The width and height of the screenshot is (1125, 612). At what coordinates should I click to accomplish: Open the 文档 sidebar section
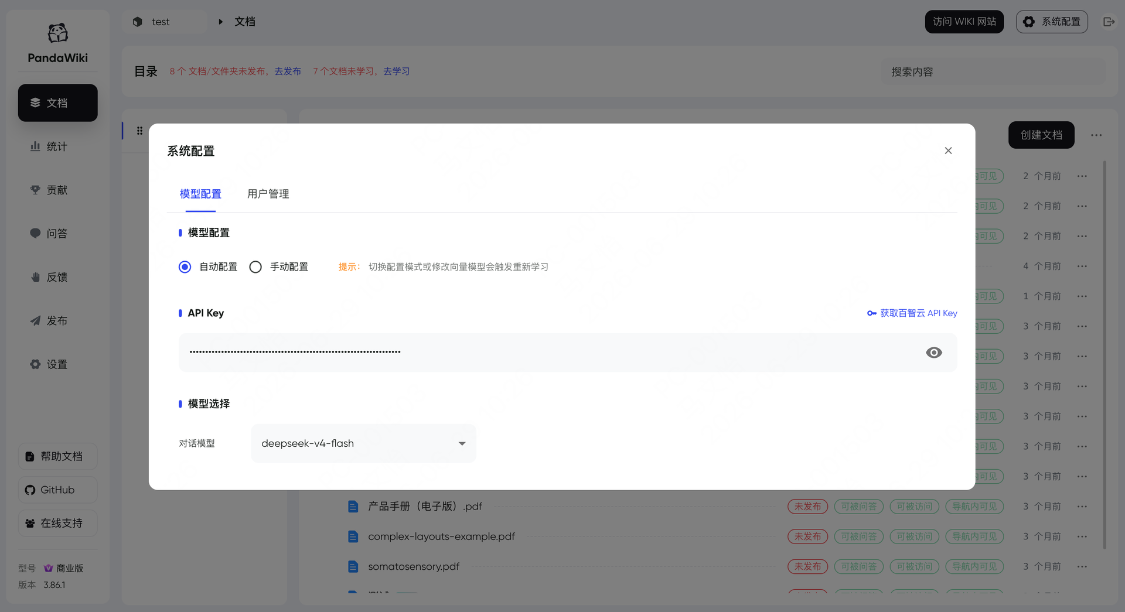[x=57, y=103]
